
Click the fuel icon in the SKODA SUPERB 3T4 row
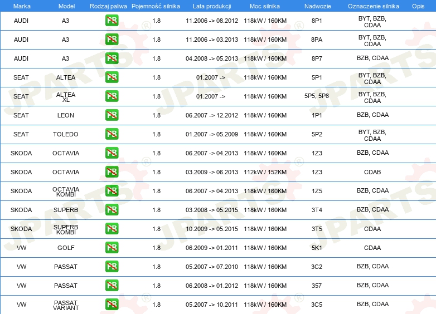coord(112,209)
